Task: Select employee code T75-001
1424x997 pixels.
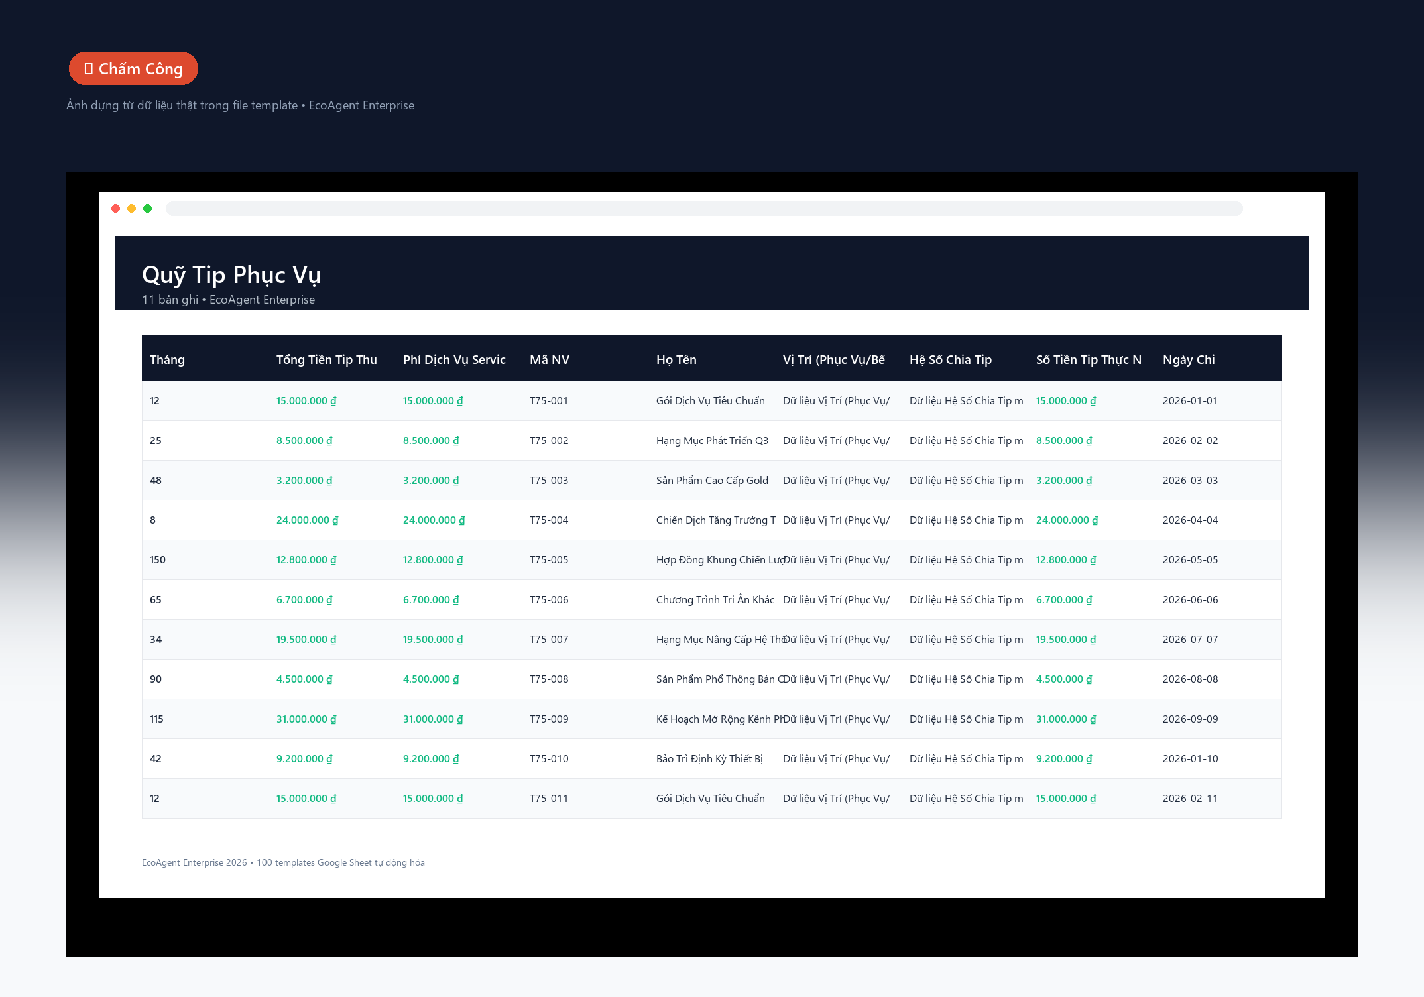Action: click(549, 400)
